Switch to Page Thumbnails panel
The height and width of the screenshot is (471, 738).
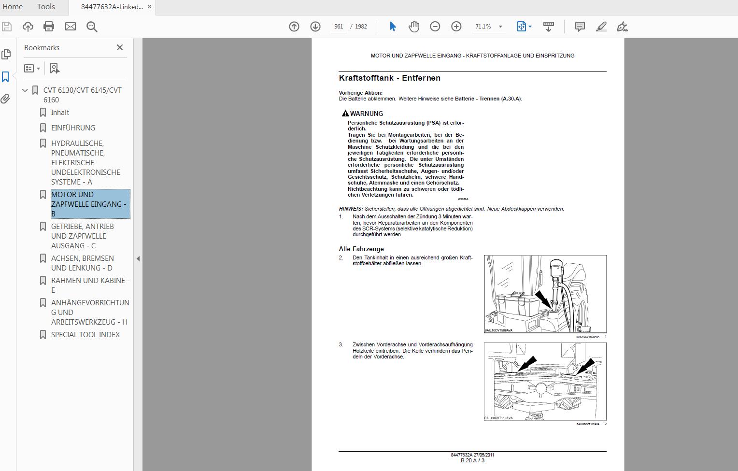(x=6, y=54)
